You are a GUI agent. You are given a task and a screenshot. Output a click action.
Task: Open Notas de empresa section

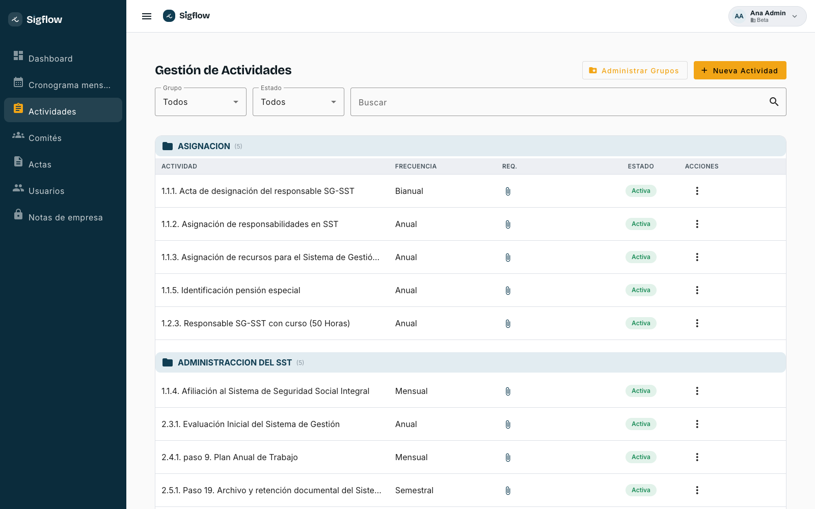click(x=63, y=217)
